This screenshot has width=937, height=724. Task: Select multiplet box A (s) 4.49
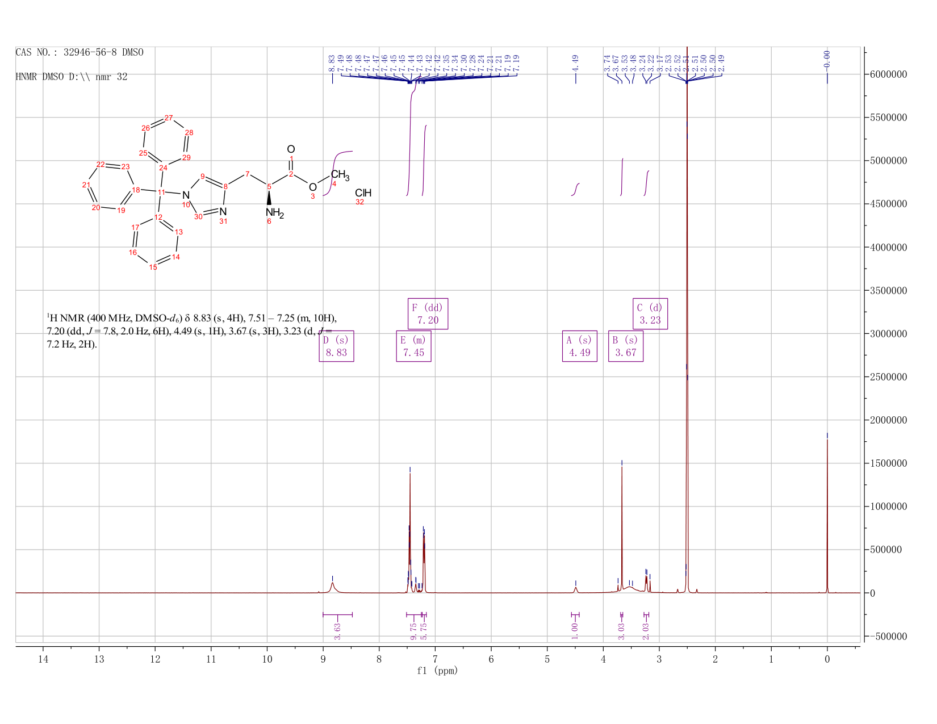pyautogui.click(x=579, y=346)
